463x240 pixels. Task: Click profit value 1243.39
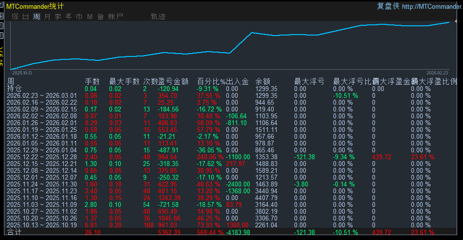coord(169,198)
